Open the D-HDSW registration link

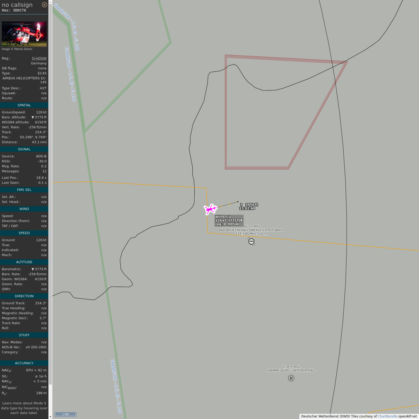[x=39, y=58]
